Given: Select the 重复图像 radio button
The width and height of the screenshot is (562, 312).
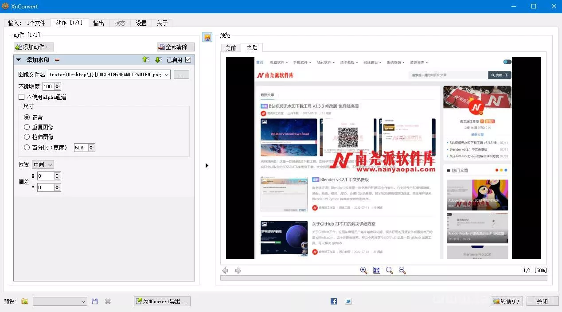Looking at the screenshot, I should (x=27, y=127).
